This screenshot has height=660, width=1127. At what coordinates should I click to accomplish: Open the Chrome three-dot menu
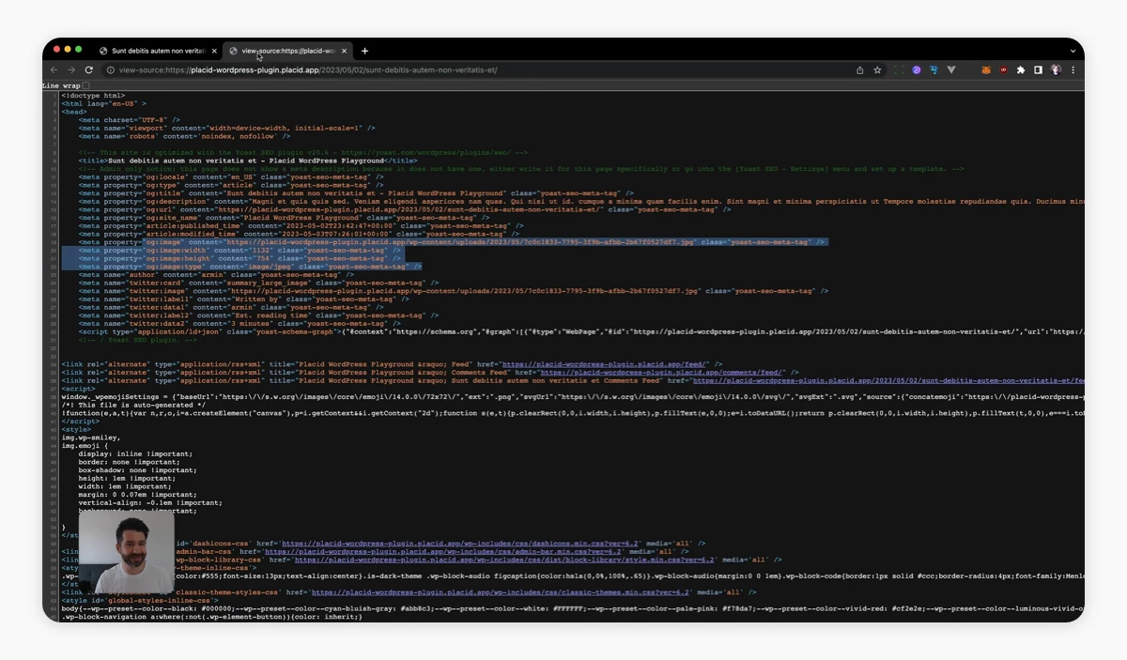(x=1073, y=70)
